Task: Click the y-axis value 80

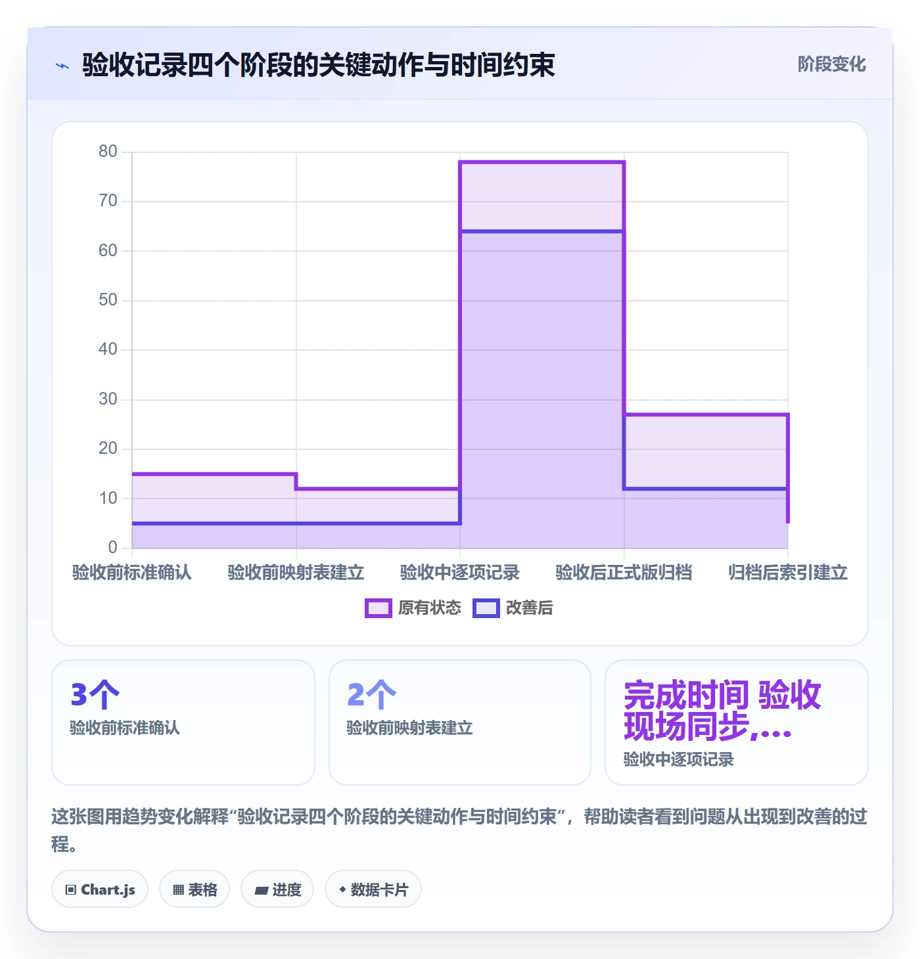Action: [108, 152]
